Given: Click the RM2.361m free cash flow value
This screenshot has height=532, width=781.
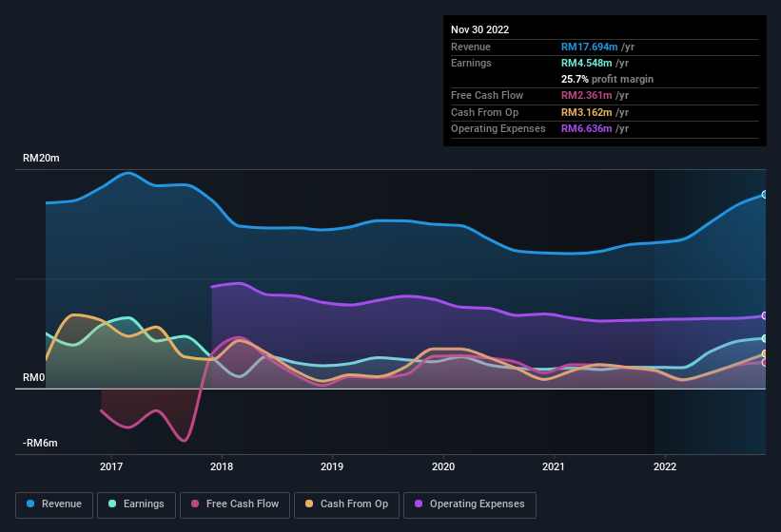Looking at the screenshot, I should point(586,95).
